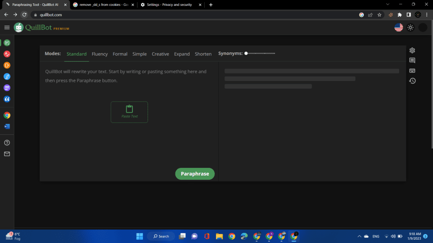Click the green Paraphrase button
This screenshot has width=433, height=243.
(195, 174)
